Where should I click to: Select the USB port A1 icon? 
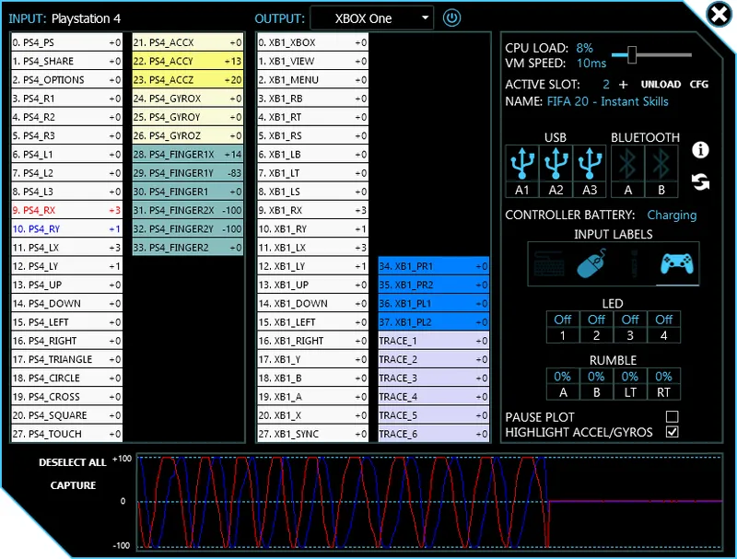coord(522,164)
